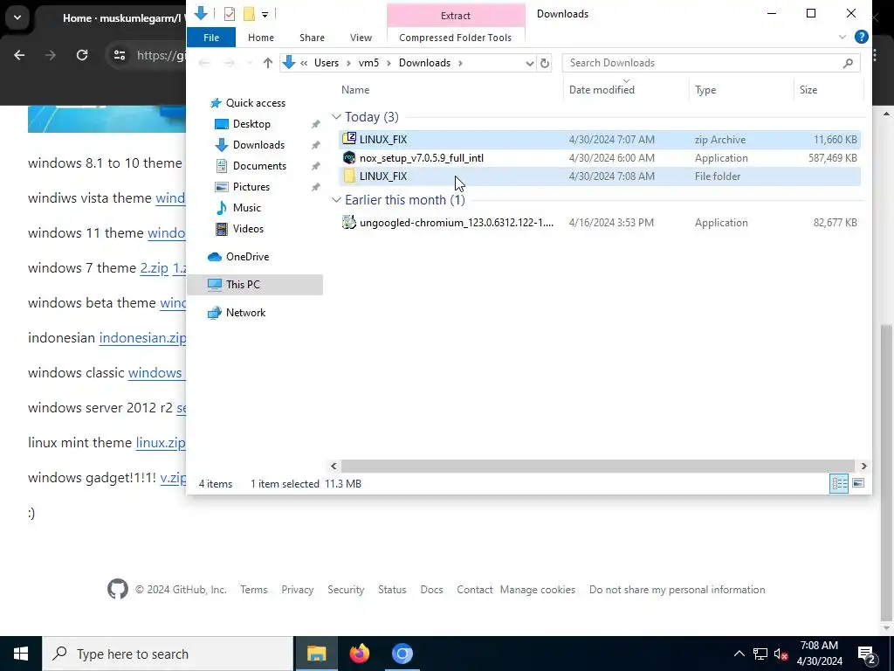Image resolution: width=894 pixels, height=671 pixels.
Task: Open the Windows Start menu
Action: coord(21,654)
